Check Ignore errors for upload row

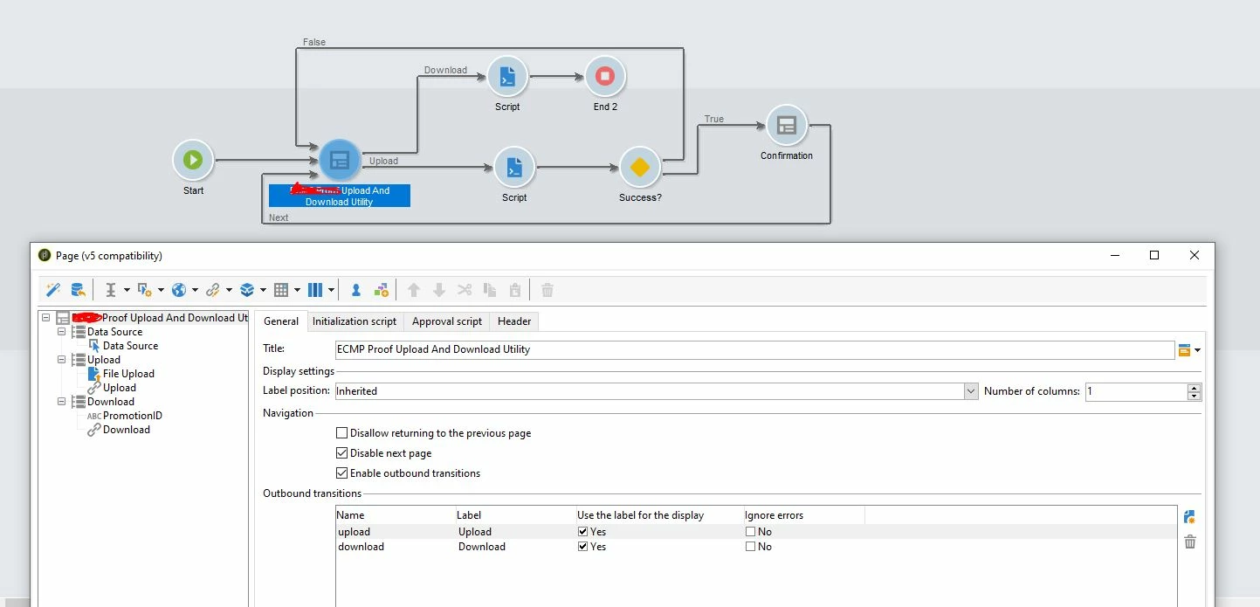coord(750,531)
